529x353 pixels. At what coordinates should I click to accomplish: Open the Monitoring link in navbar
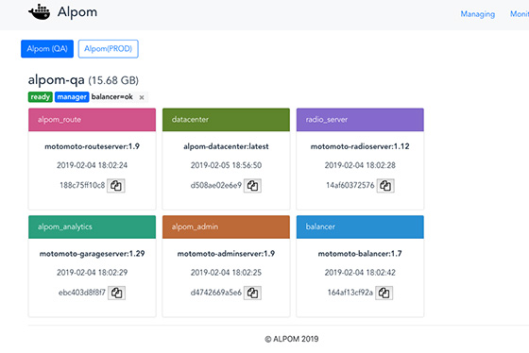tap(520, 14)
